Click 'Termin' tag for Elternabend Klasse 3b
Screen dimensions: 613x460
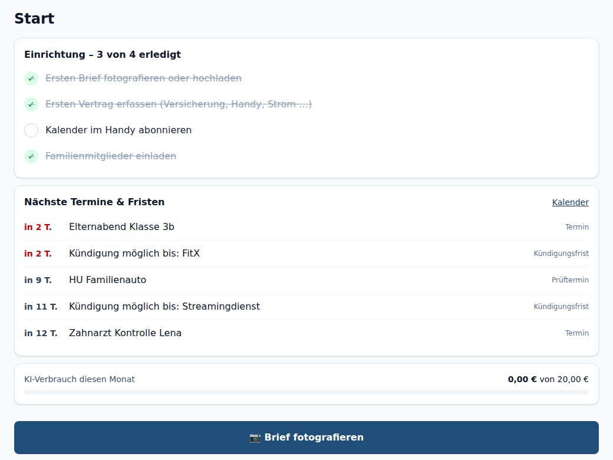(x=576, y=227)
